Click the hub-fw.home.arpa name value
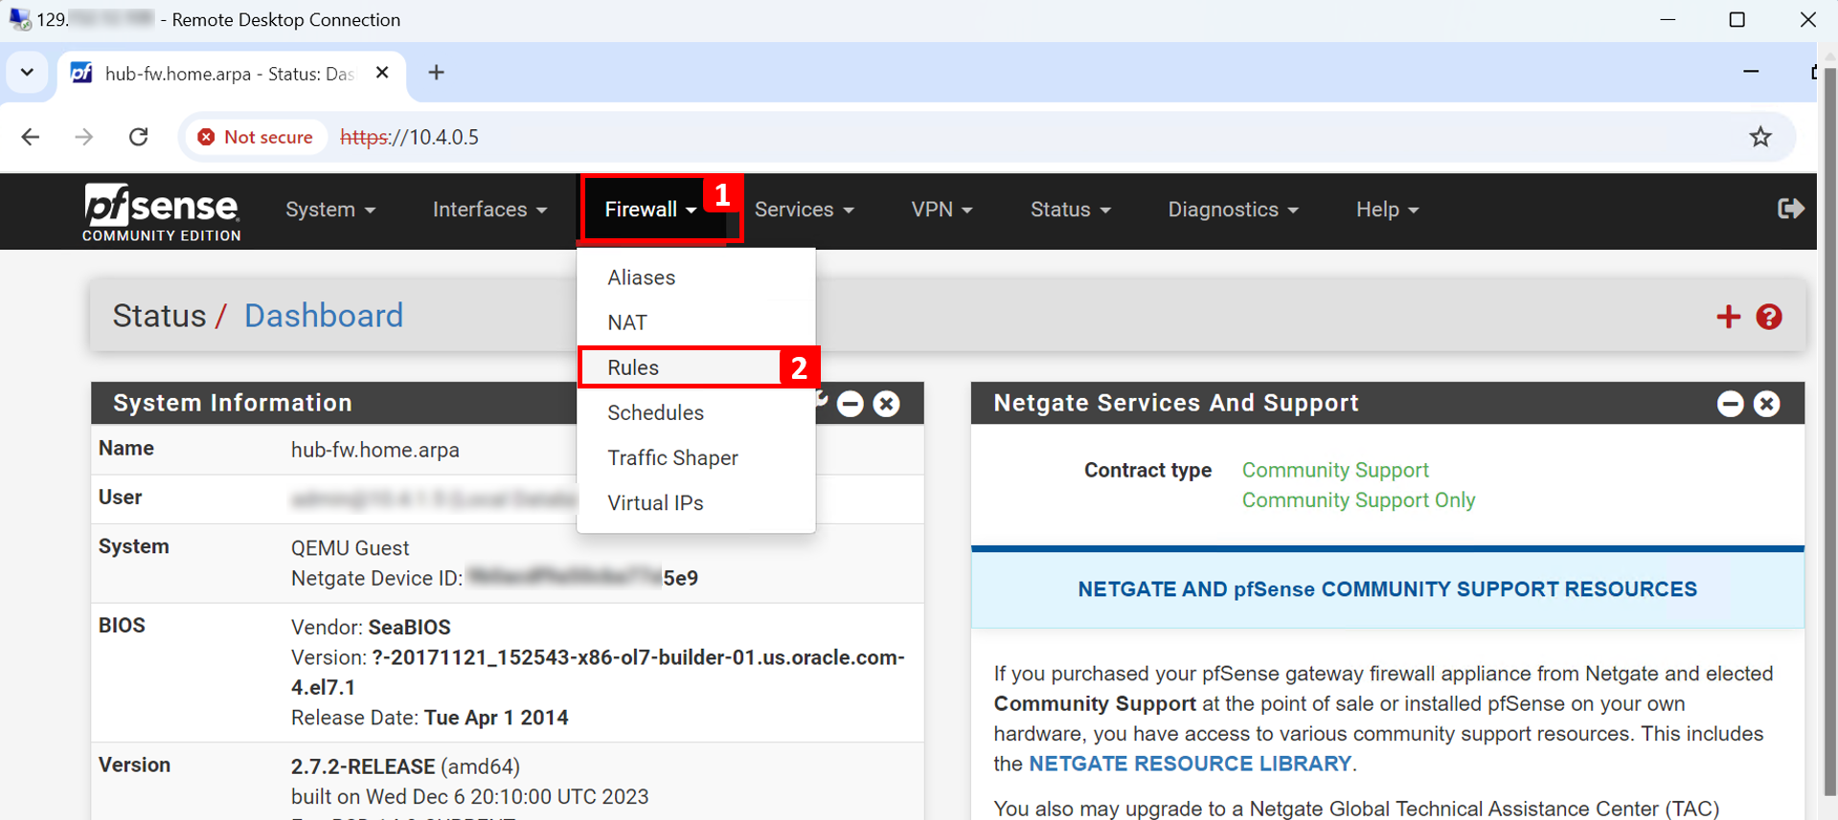Image resolution: width=1838 pixels, height=820 pixels. pyautogui.click(x=375, y=450)
